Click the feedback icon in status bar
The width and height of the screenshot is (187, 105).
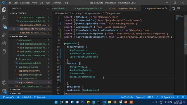178,97
